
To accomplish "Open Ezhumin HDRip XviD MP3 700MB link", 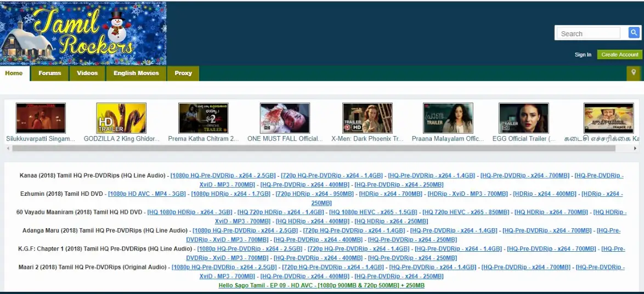I will 468,194.
